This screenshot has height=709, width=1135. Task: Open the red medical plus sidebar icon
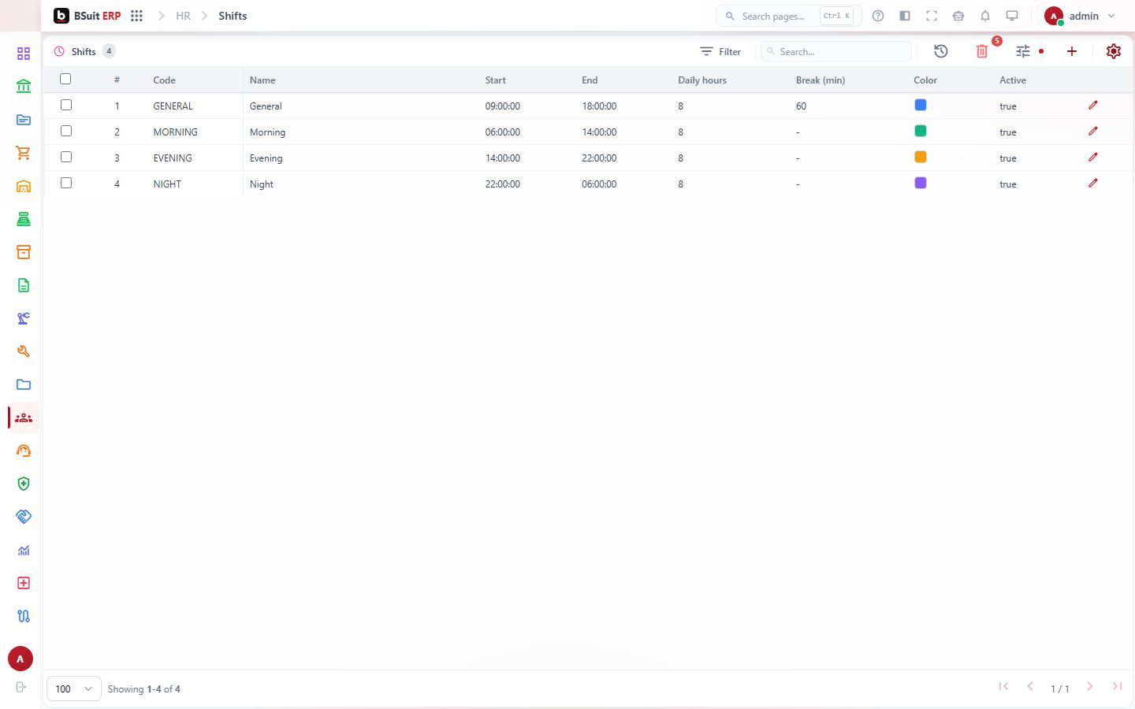point(24,583)
